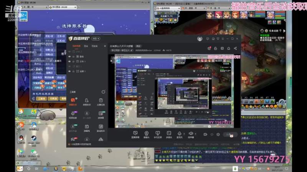Viewport: 307px width, 172px height.
Task: Toggle visibility of 文本 1 source
Action: [x=69, y=62]
